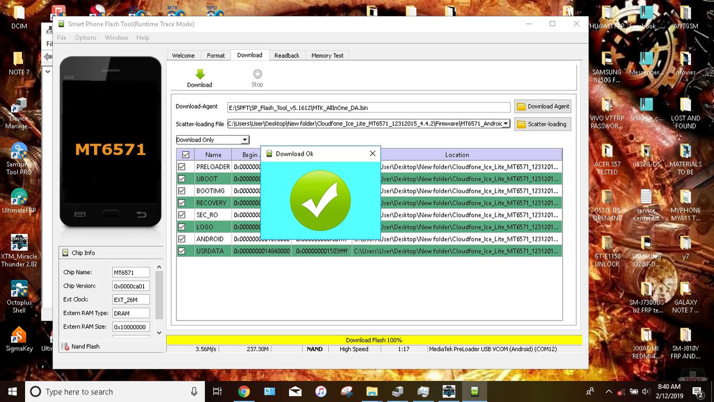Open the File menu
This screenshot has height=402, width=714.
click(62, 37)
